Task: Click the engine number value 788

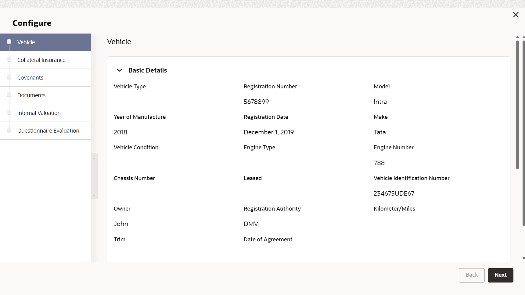Action: click(379, 163)
